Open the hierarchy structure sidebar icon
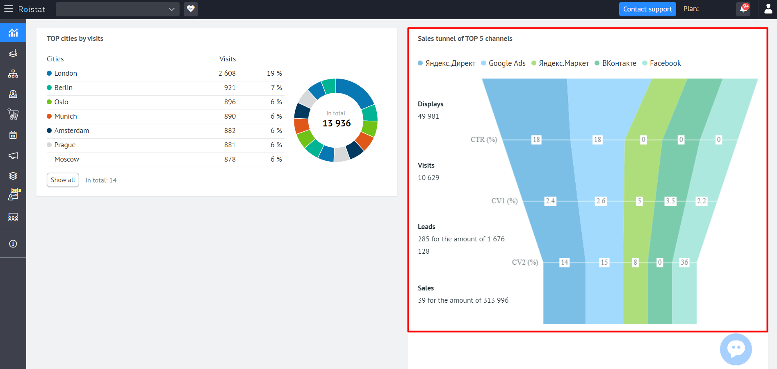This screenshot has height=369, width=777. click(13, 74)
